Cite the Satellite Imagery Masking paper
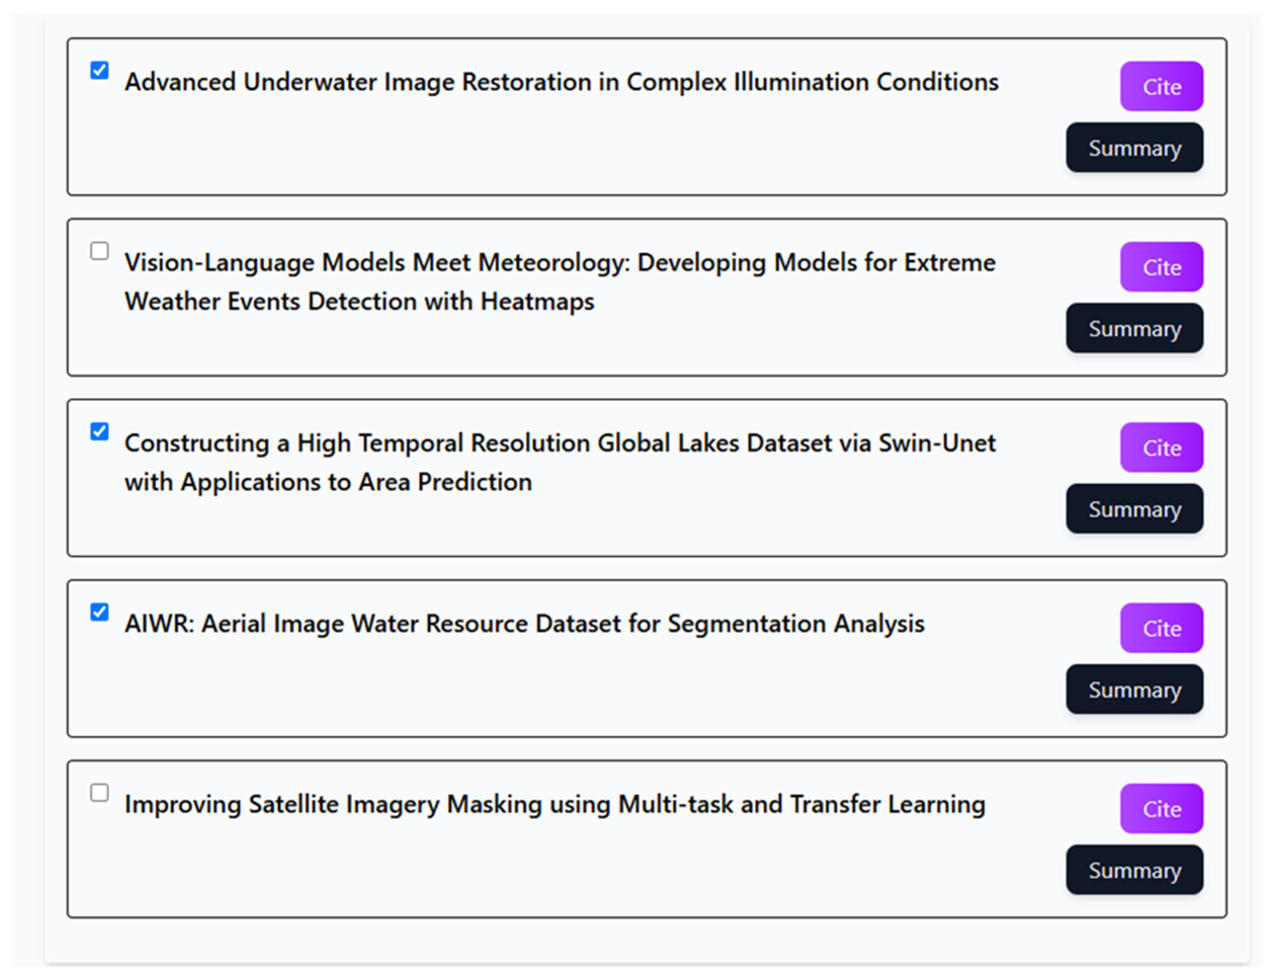This screenshot has height=980, width=1273. point(1161,809)
